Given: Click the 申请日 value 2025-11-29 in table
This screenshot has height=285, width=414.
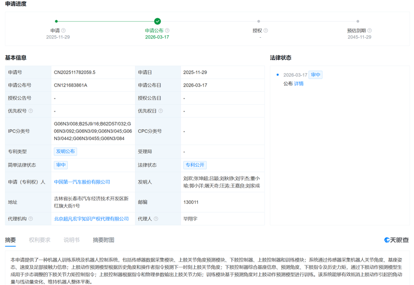Looking at the screenshot, I should tap(195, 72).
